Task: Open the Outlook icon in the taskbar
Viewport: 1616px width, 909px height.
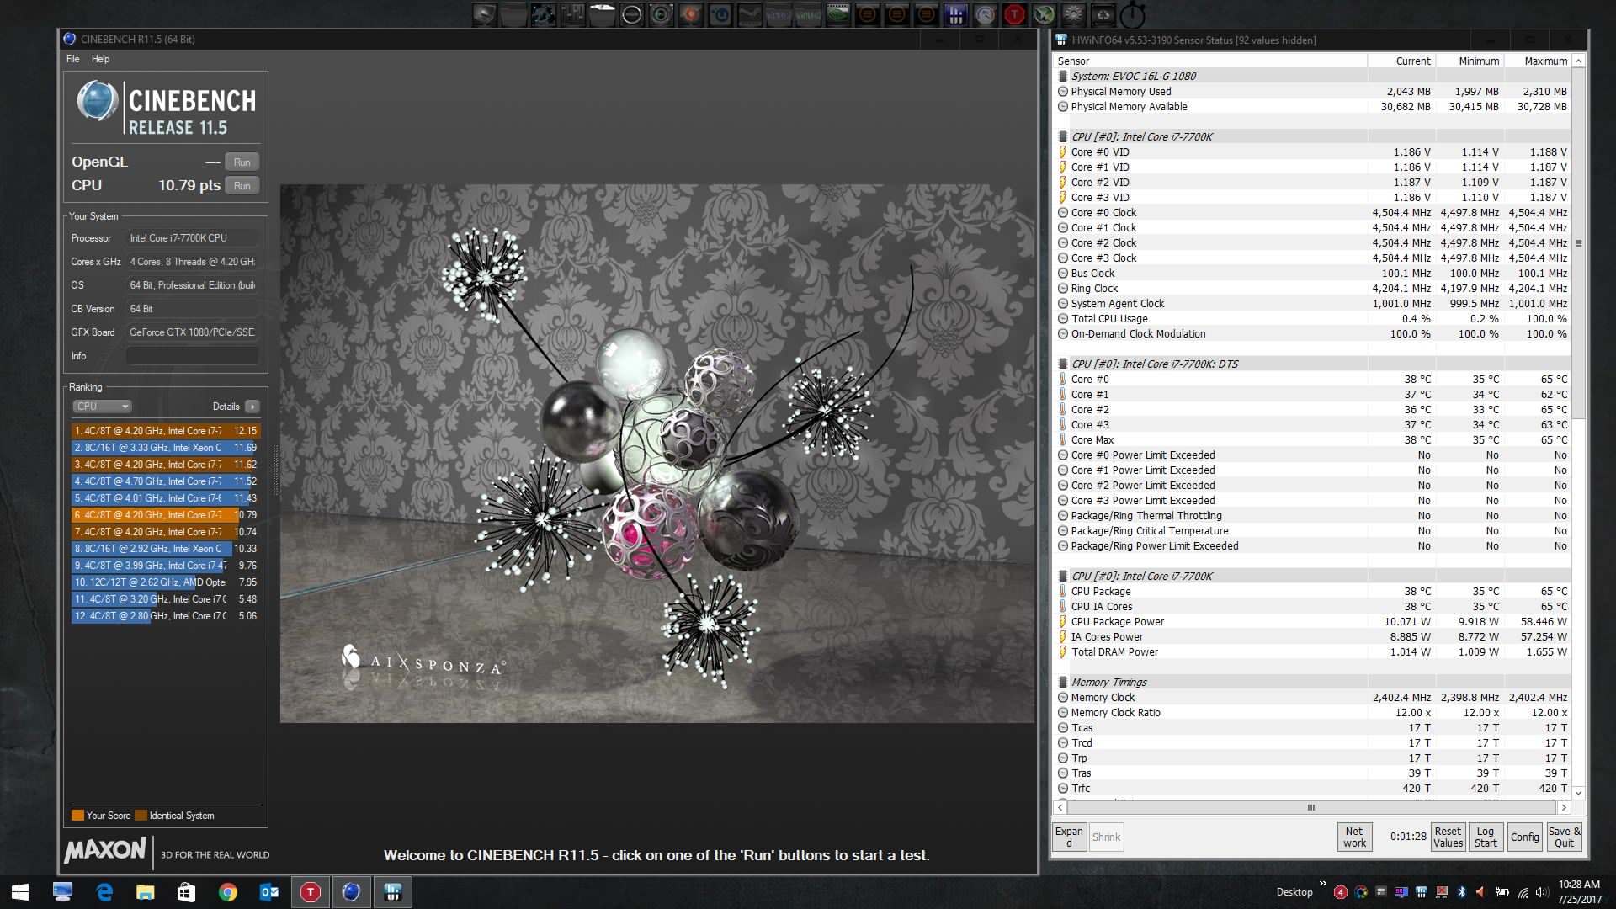Action: (269, 892)
